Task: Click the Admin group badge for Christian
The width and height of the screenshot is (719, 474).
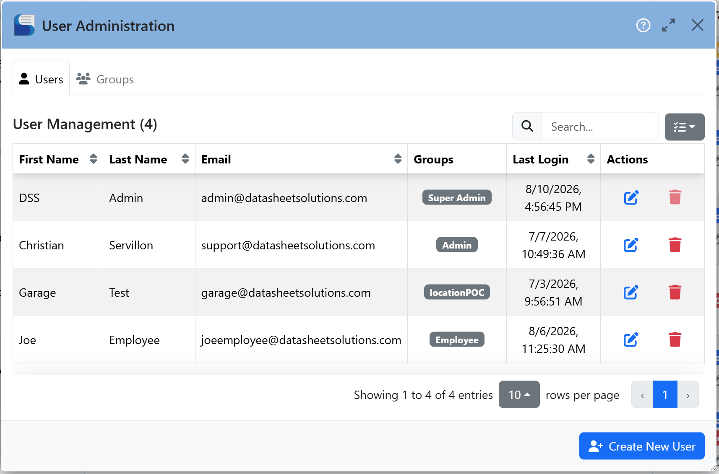Action: [457, 245]
